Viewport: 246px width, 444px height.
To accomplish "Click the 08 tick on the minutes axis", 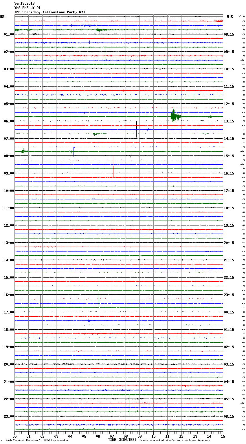I will tap(126, 436).
